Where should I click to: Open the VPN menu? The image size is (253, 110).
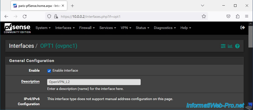click(126, 28)
